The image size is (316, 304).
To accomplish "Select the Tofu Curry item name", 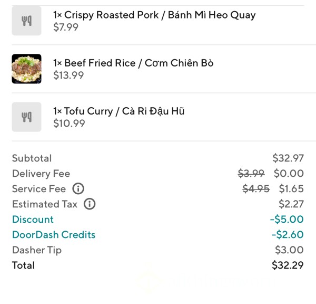I will coord(118,111).
